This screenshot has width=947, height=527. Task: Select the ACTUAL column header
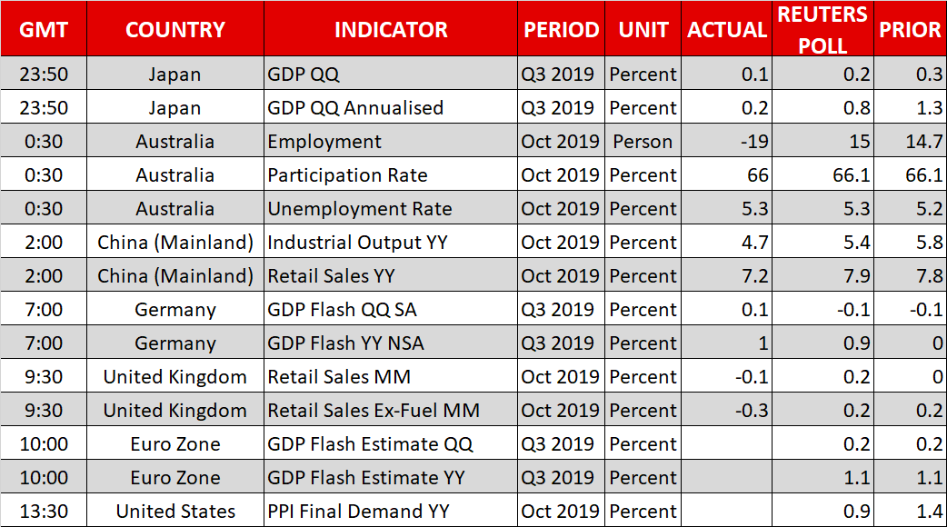[x=727, y=29]
